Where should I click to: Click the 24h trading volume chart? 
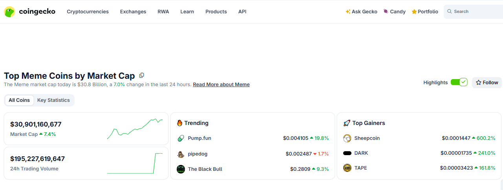coord(135,163)
